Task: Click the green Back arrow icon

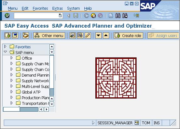Action: [x=87, y=16]
